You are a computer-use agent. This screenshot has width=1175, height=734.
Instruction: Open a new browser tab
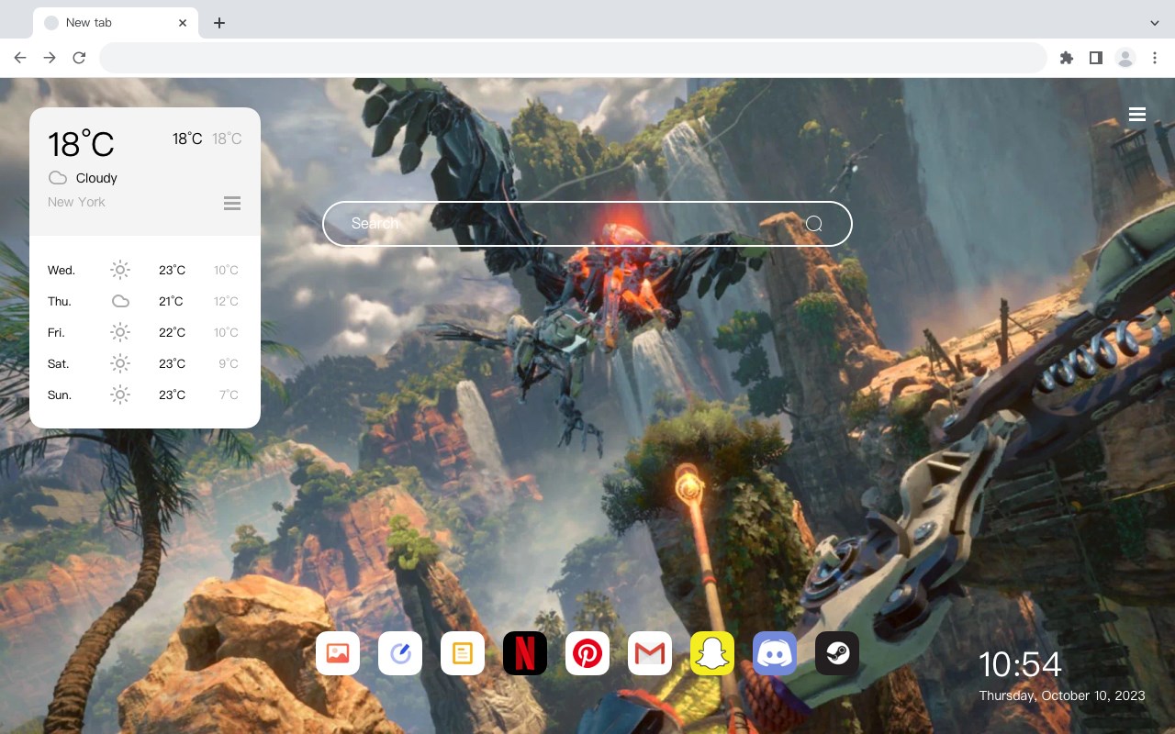tap(218, 23)
